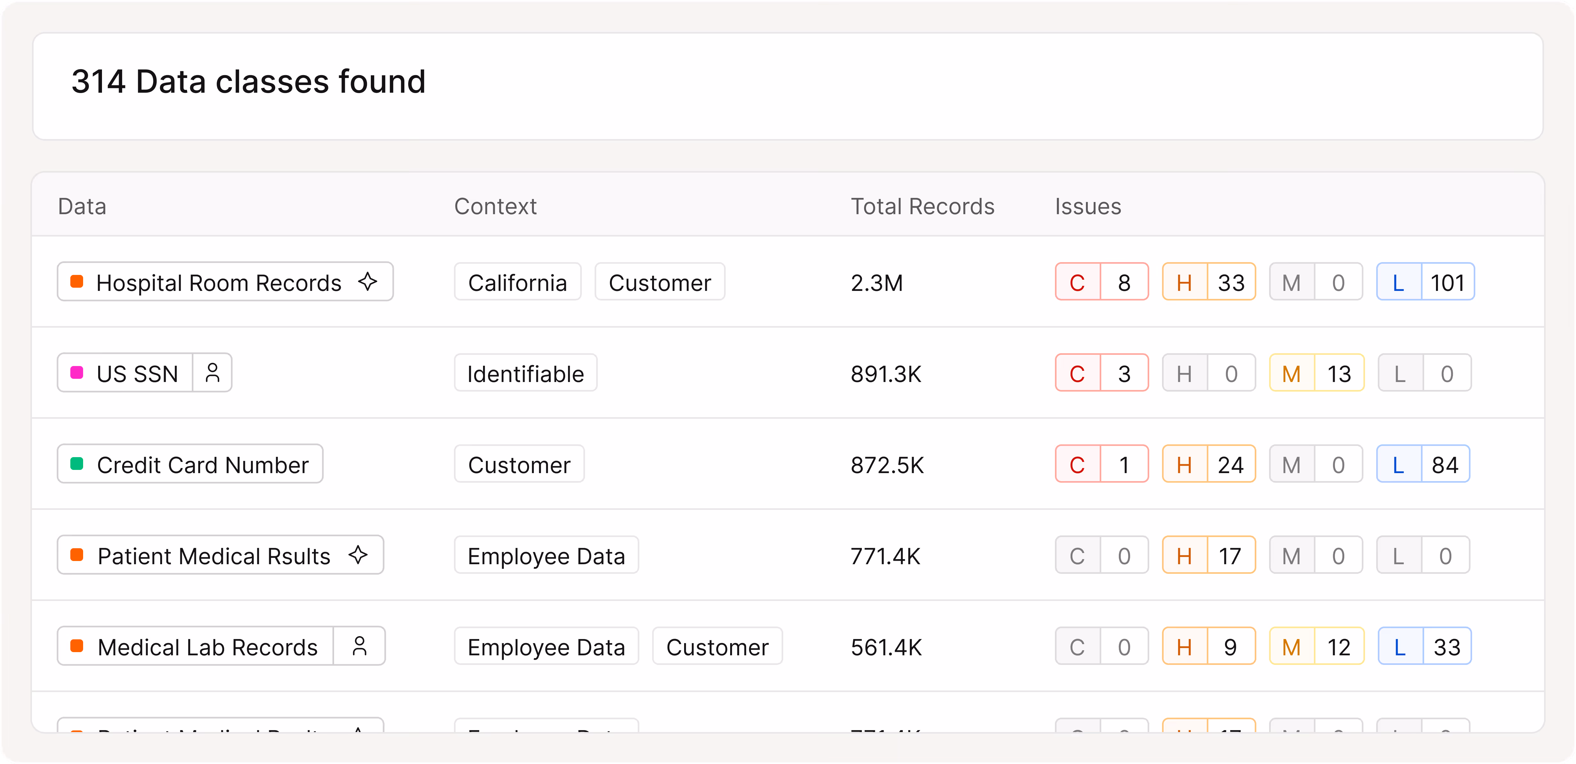Click sparkle icon on Hospital Room Records
This screenshot has height=764, width=1576.
[368, 282]
